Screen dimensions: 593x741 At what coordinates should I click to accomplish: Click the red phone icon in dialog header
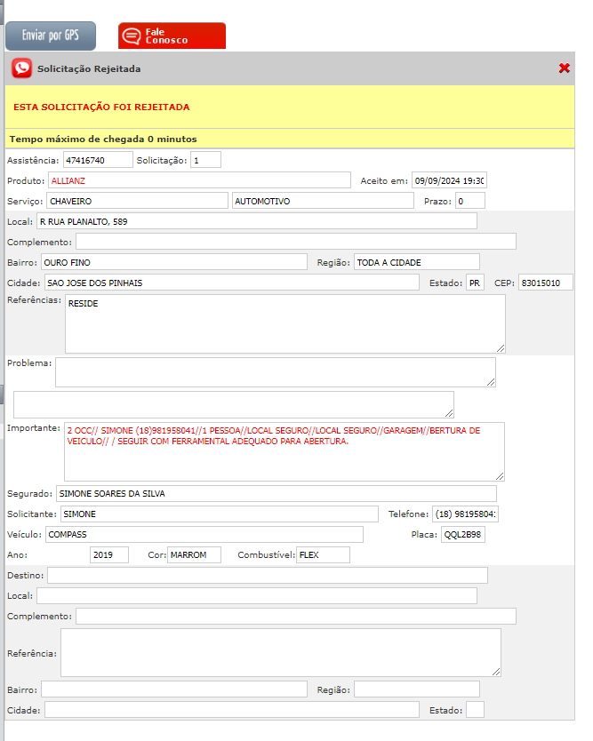21,68
